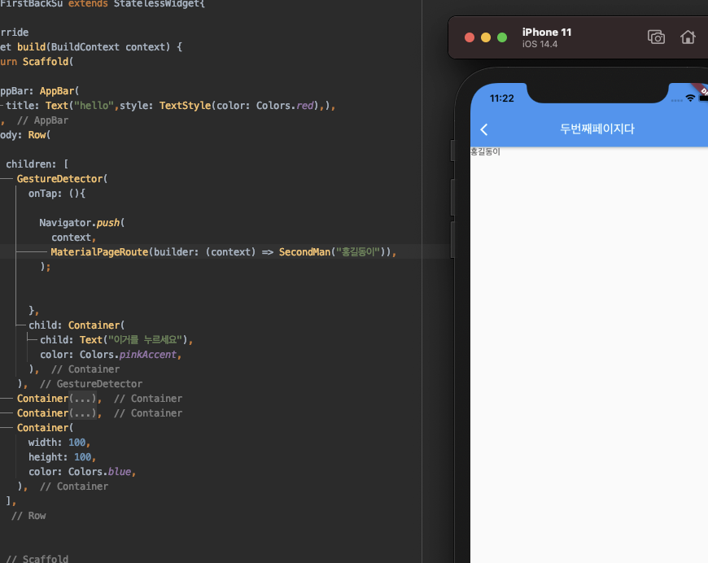Click the GestureDetector widget in code

(60, 179)
